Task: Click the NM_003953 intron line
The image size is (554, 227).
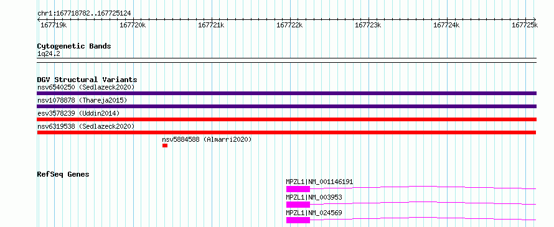Action: (x=423, y=203)
